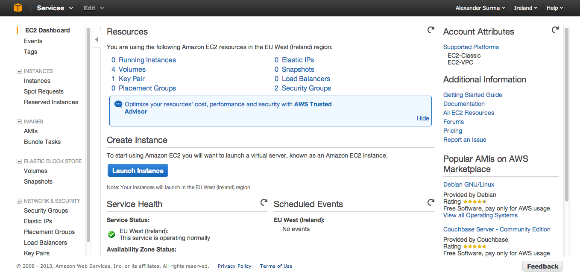Open the Pricing link
580x275 pixels.
[453, 131]
